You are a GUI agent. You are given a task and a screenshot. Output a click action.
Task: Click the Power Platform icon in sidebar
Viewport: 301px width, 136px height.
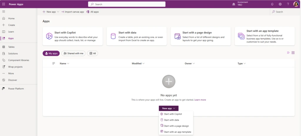pos(4,89)
